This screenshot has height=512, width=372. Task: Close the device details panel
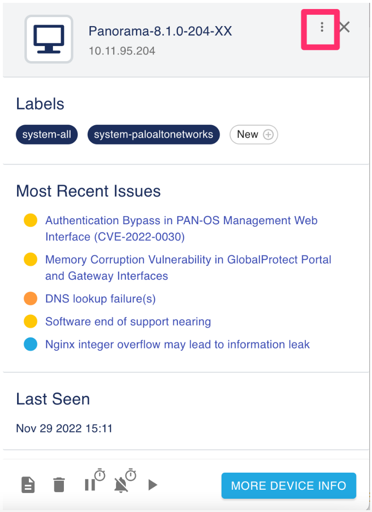point(345,27)
